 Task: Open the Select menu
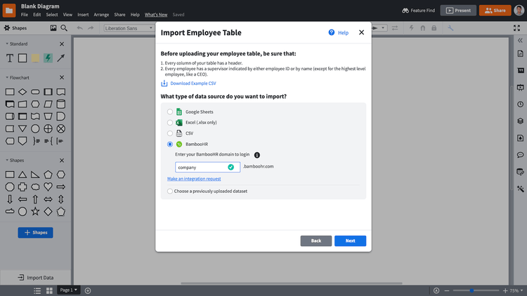point(52,15)
